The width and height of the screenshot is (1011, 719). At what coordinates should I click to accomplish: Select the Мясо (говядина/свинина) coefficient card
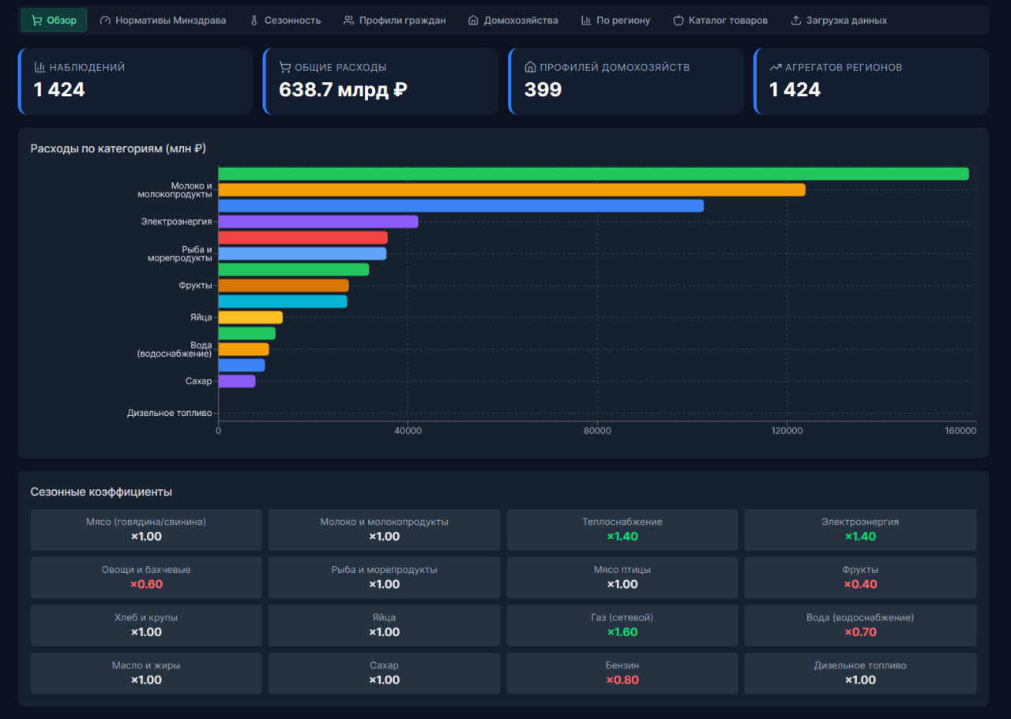pos(146,530)
